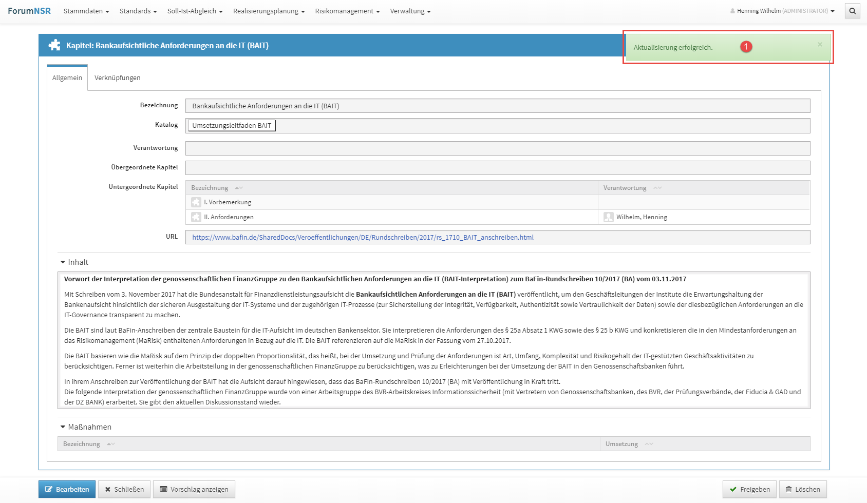Open the Risikomanagement dropdown menu

point(347,11)
